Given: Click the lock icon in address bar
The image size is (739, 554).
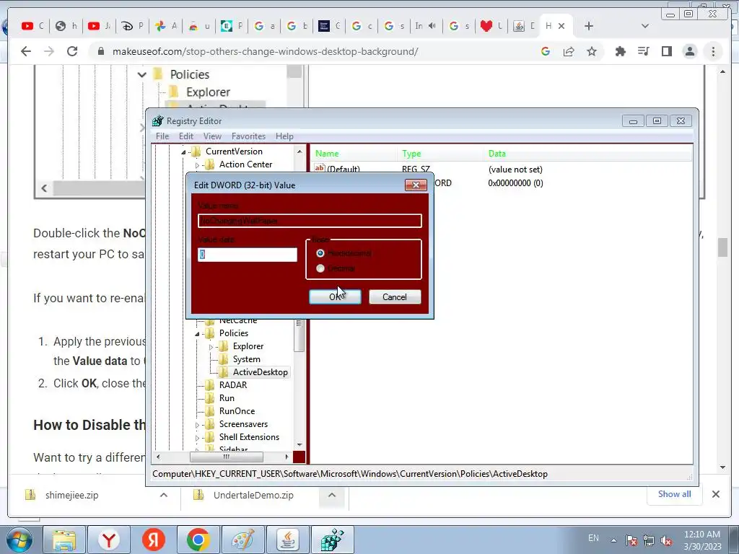Looking at the screenshot, I should [100, 51].
